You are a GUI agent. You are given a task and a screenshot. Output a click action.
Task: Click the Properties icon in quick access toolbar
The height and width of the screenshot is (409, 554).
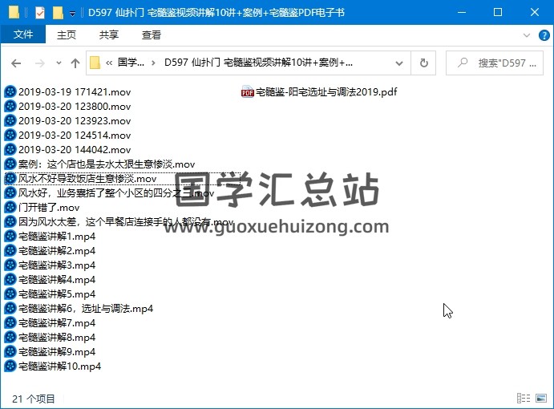(40, 13)
